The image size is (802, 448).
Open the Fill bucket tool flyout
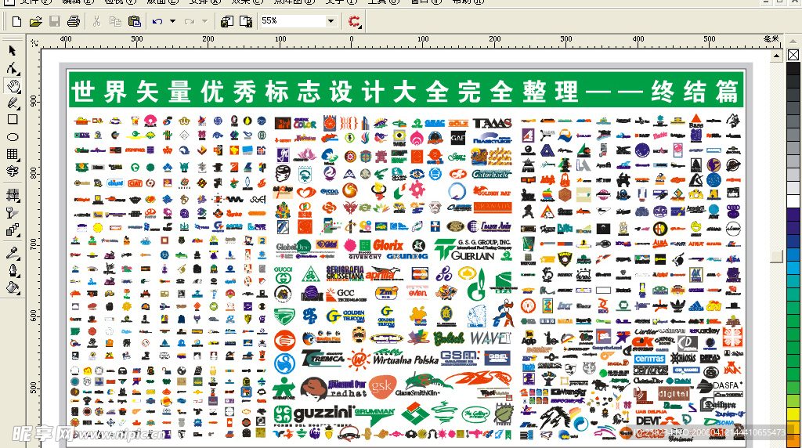[x=13, y=288]
